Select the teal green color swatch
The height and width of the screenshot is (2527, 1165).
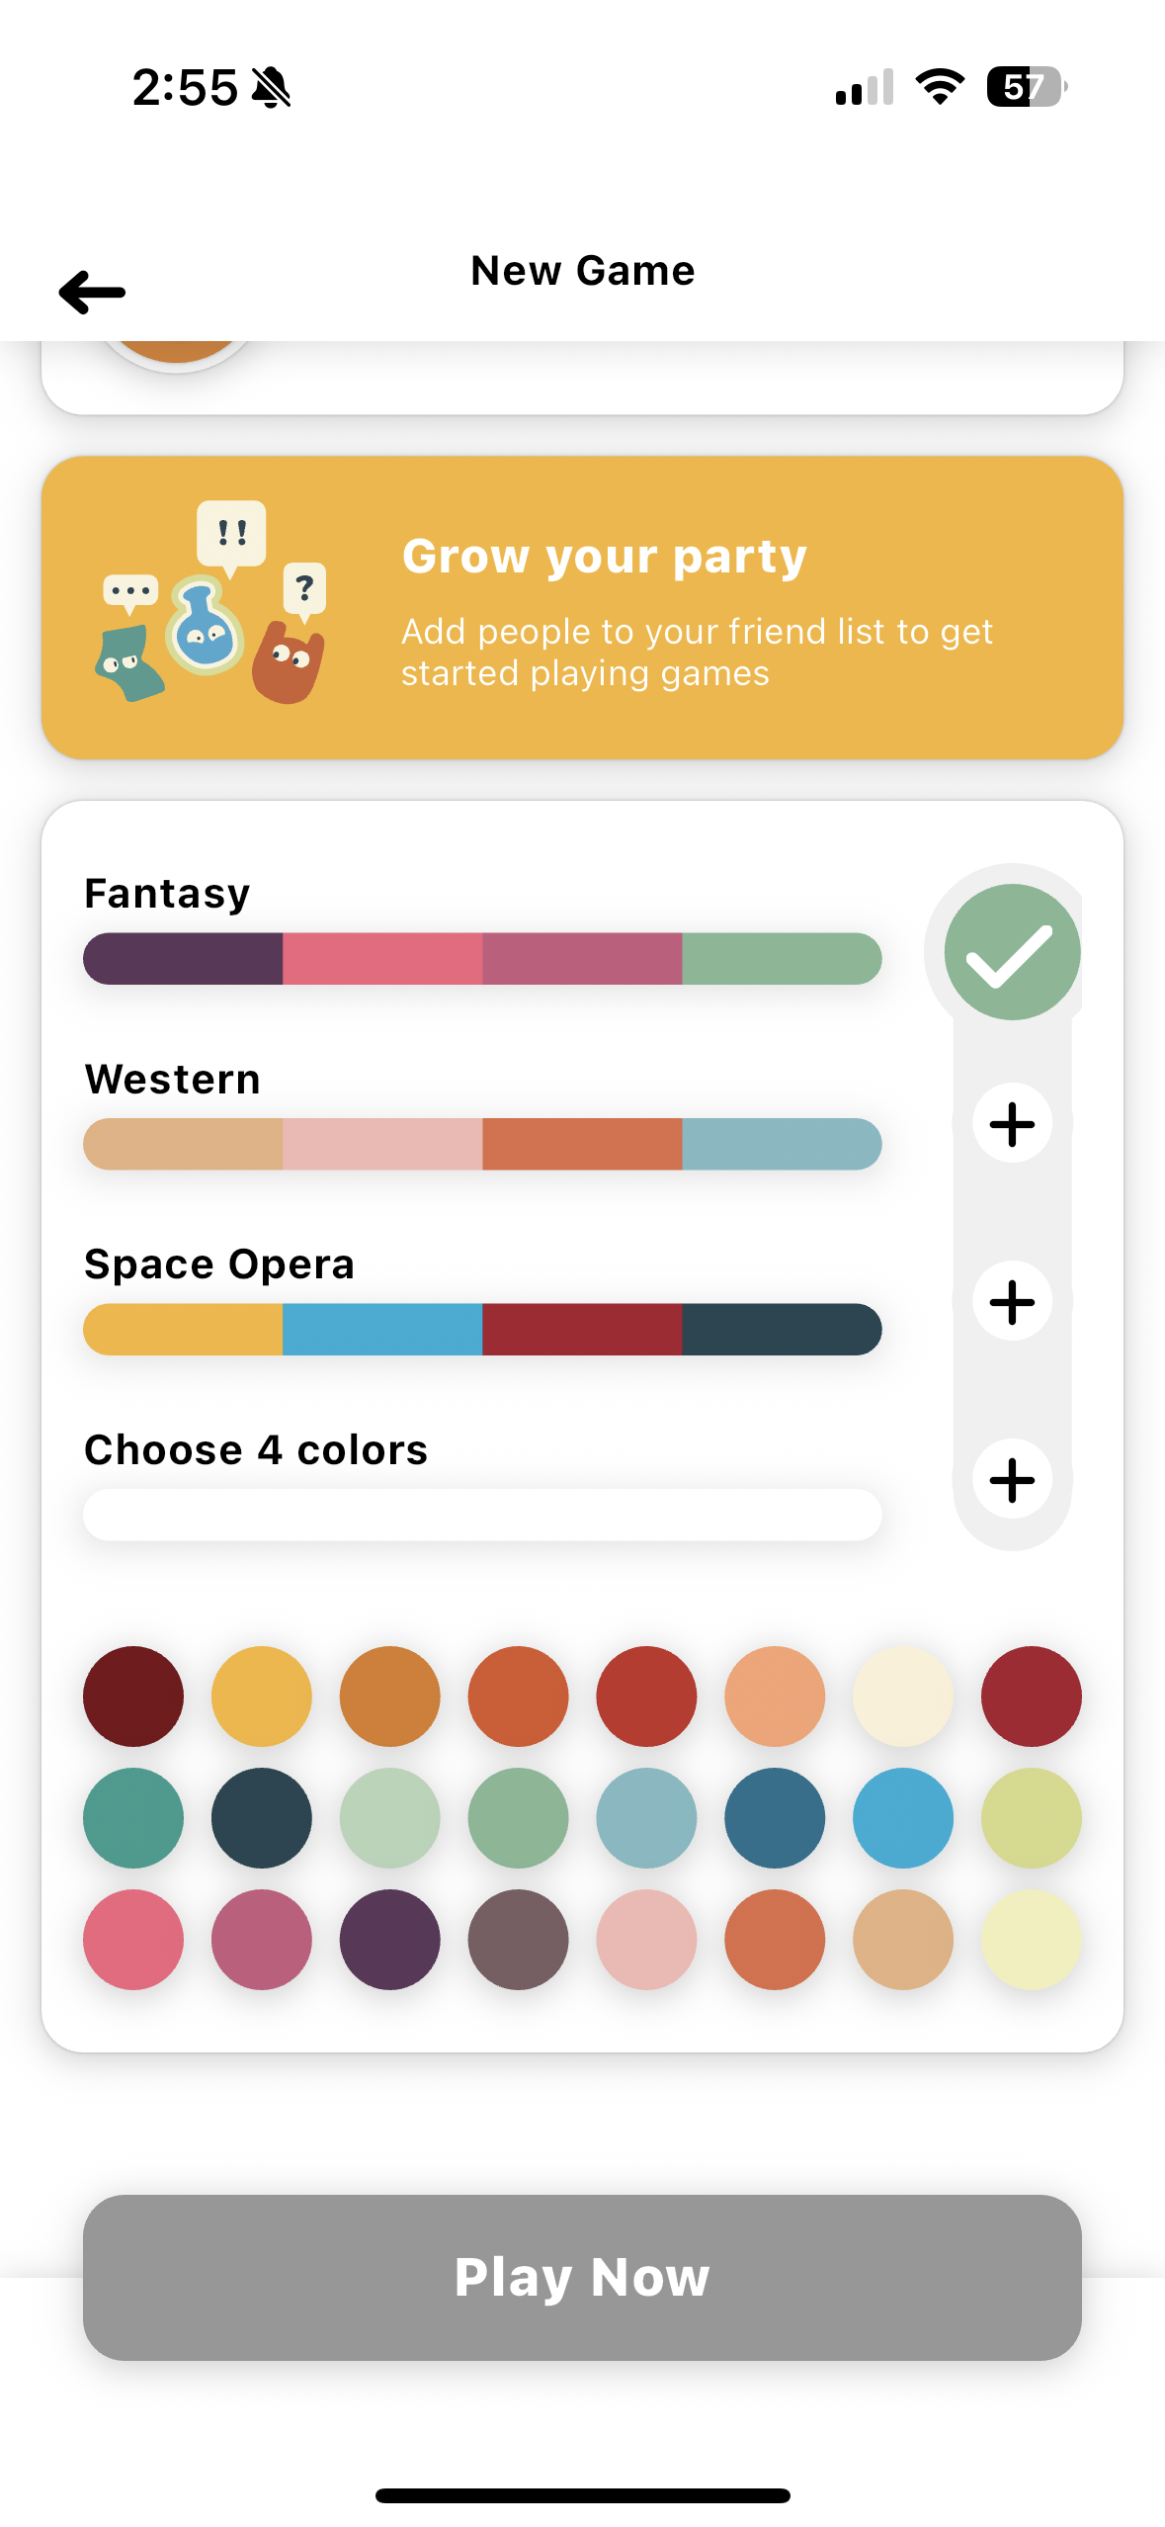(133, 1818)
